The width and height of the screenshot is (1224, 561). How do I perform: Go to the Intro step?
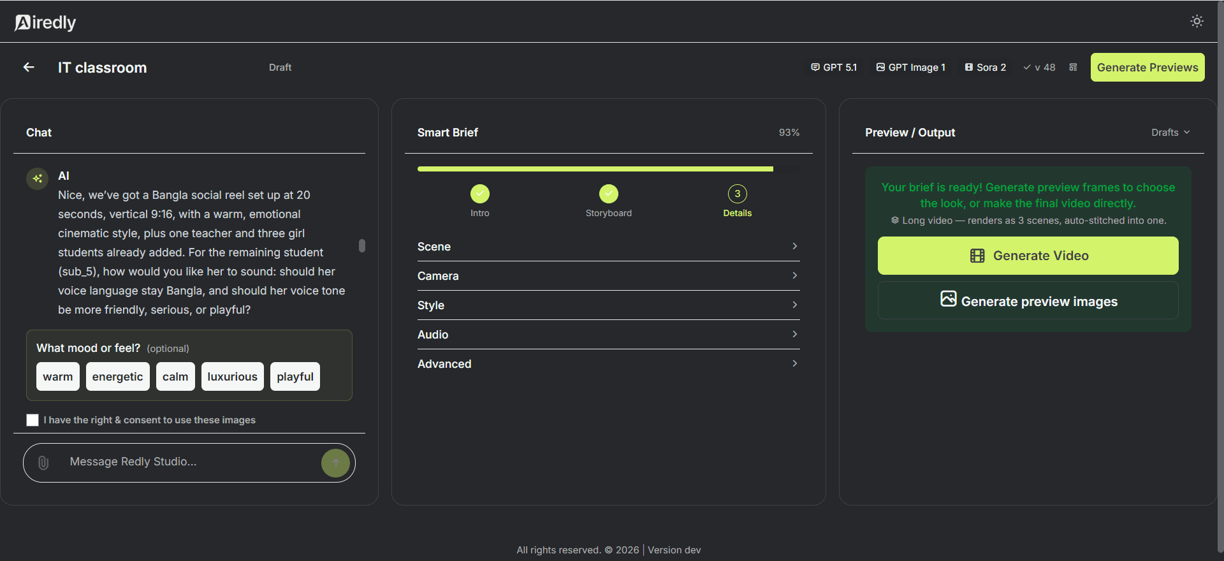[x=480, y=201]
